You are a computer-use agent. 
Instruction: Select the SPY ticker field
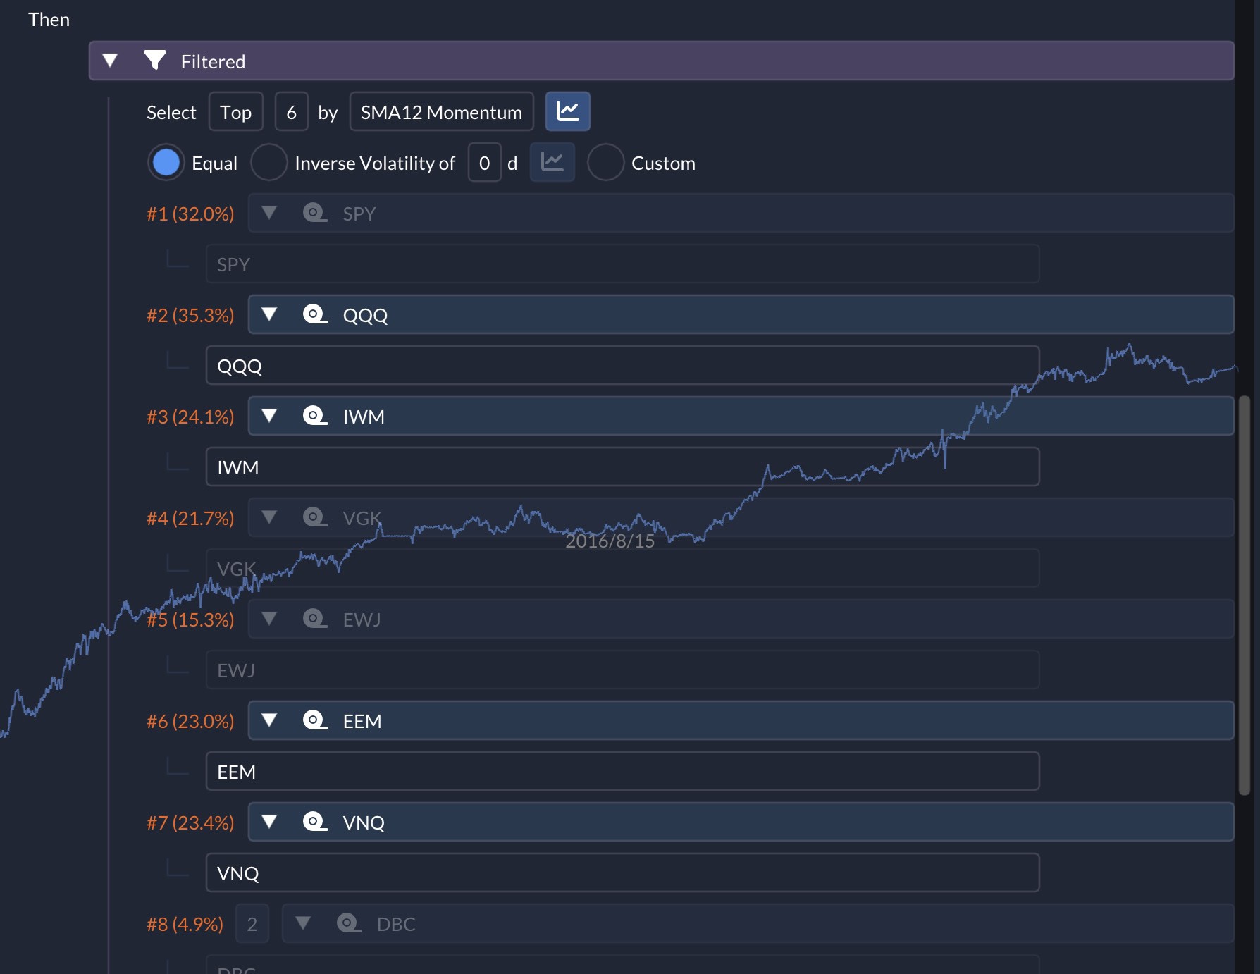coord(623,264)
